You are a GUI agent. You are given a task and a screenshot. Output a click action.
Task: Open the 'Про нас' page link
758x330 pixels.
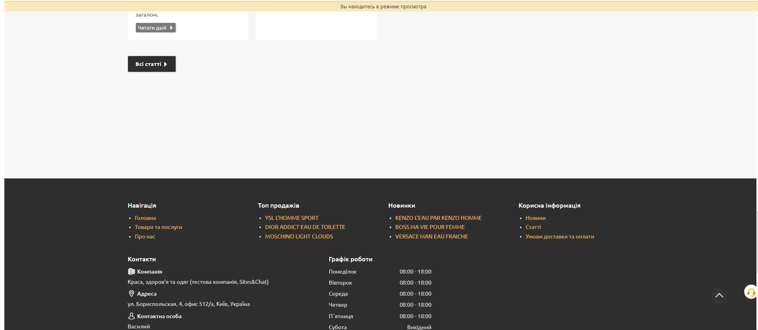145,236
